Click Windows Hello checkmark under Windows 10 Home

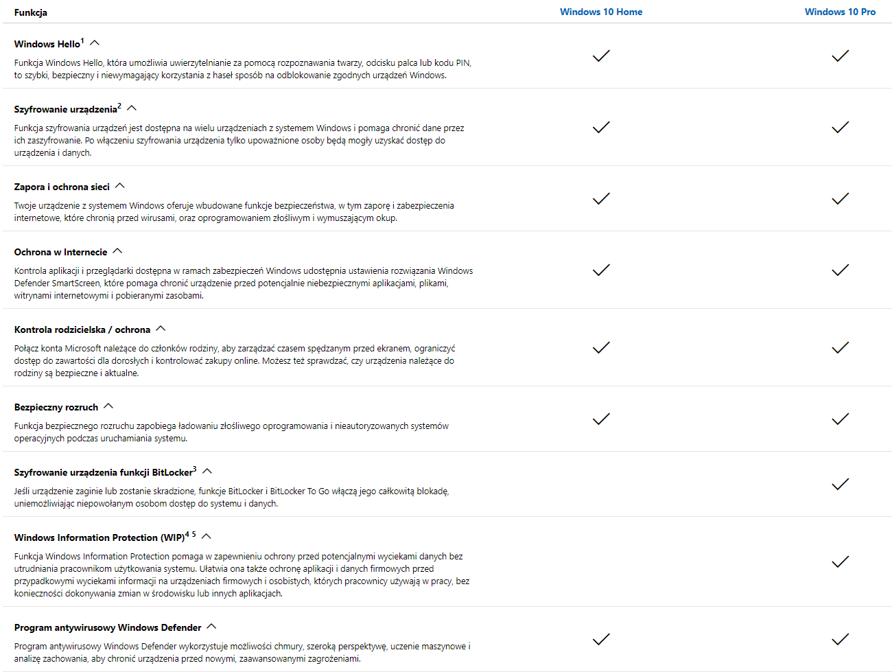tap(601, 56)
